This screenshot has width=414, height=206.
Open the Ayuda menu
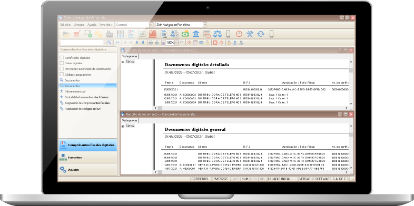(92, 25)
